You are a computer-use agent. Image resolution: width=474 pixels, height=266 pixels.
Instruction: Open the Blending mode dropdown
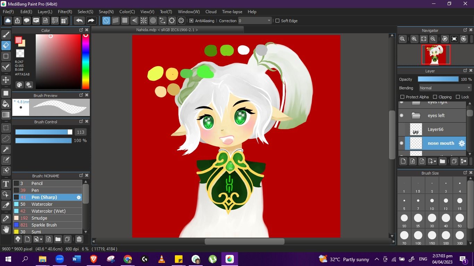point(445,88)
